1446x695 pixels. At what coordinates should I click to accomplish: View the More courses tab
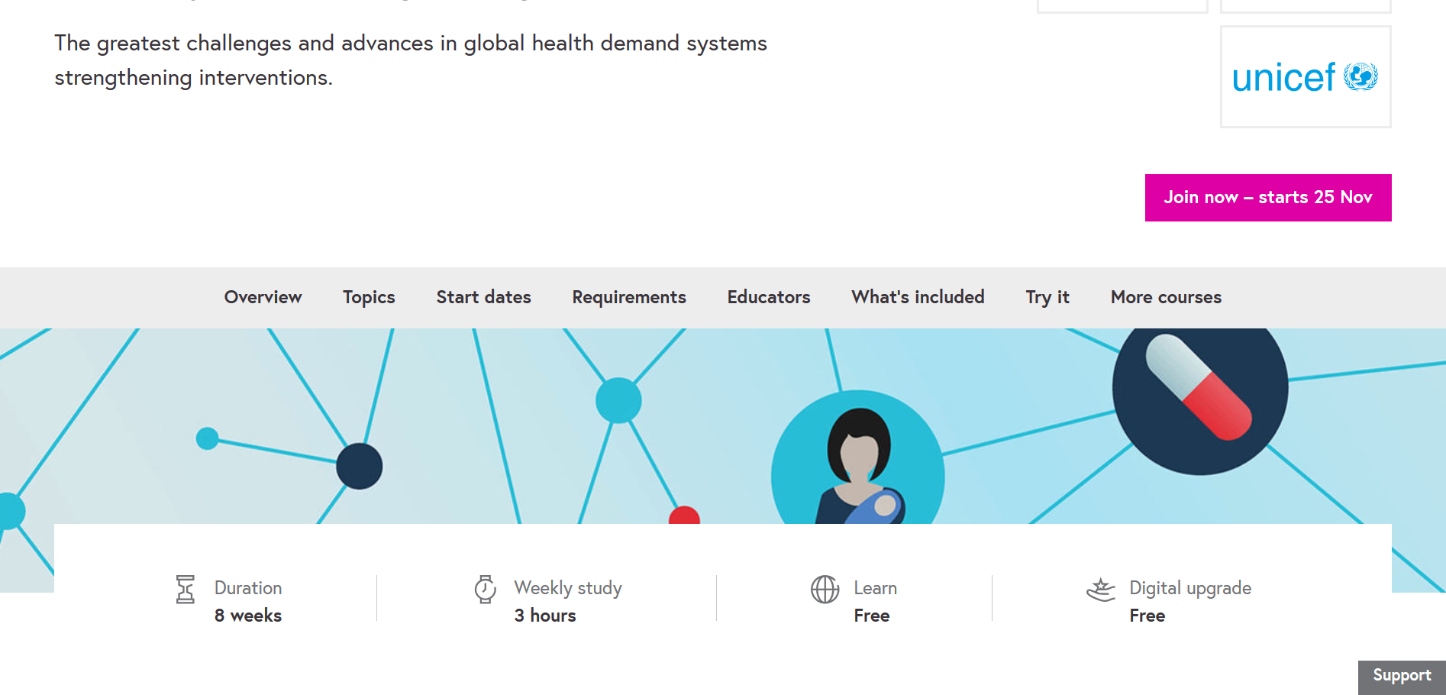click(x=1166, y=297)
